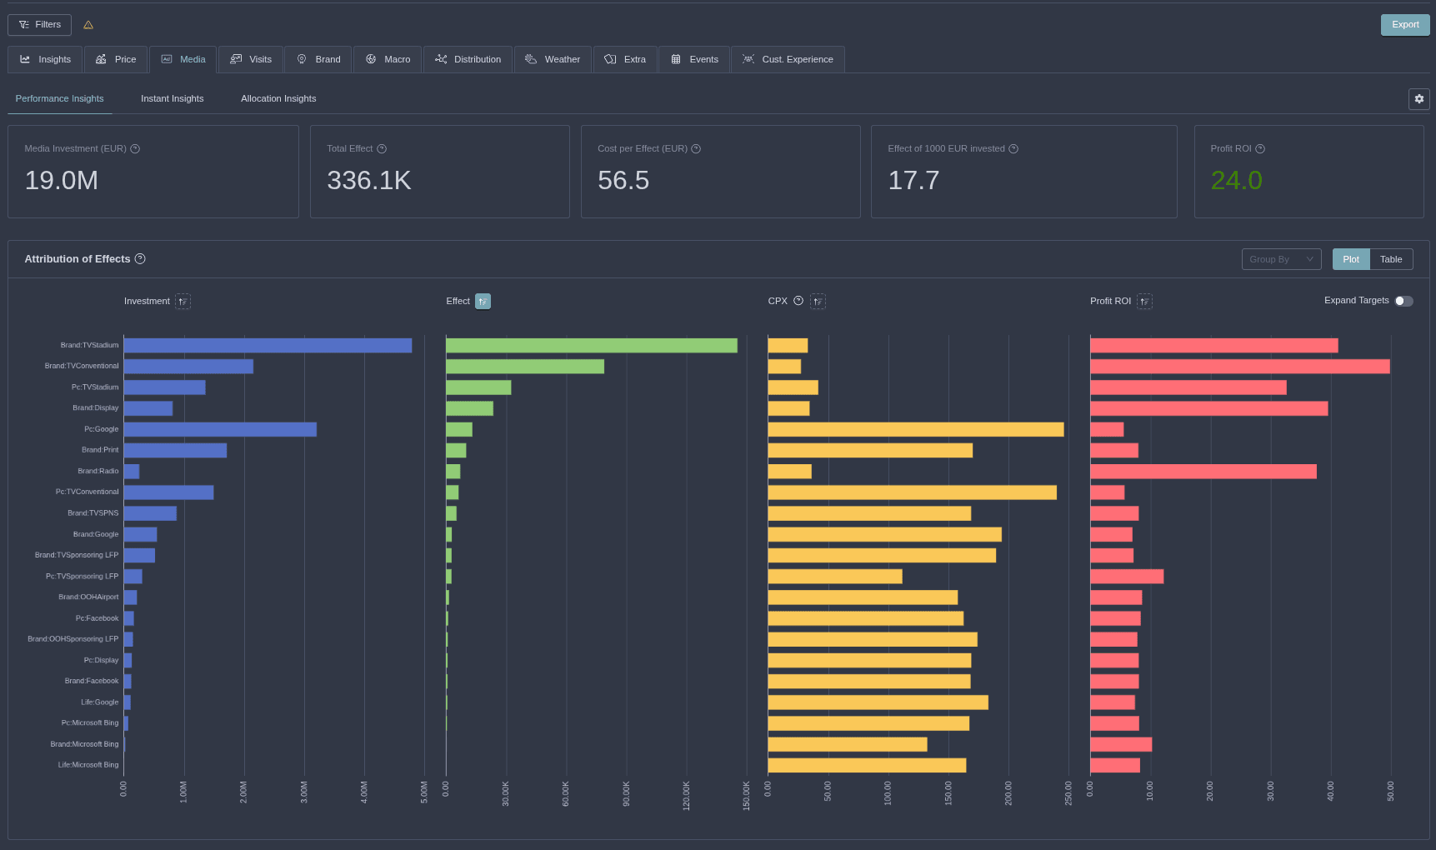Go to Instant Insights tab

(x=172, y=99)
